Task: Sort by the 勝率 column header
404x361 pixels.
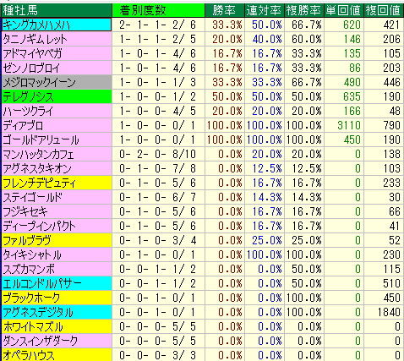Action: click(x=224, y=10)
